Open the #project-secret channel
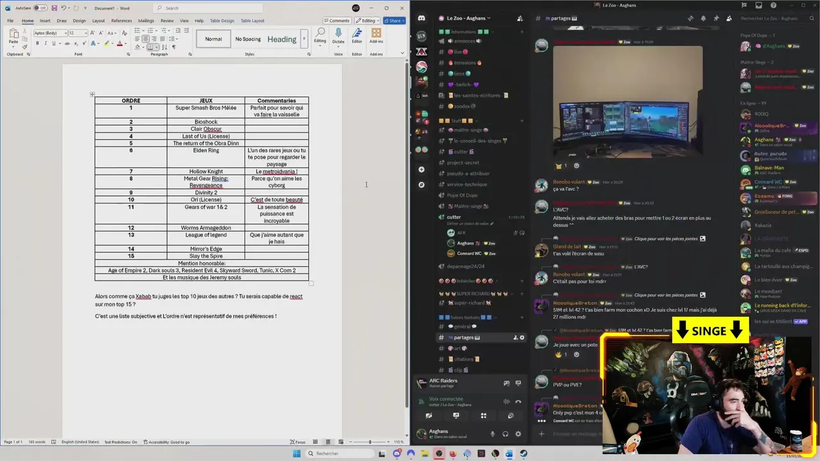820x461 pixels. 463,163
